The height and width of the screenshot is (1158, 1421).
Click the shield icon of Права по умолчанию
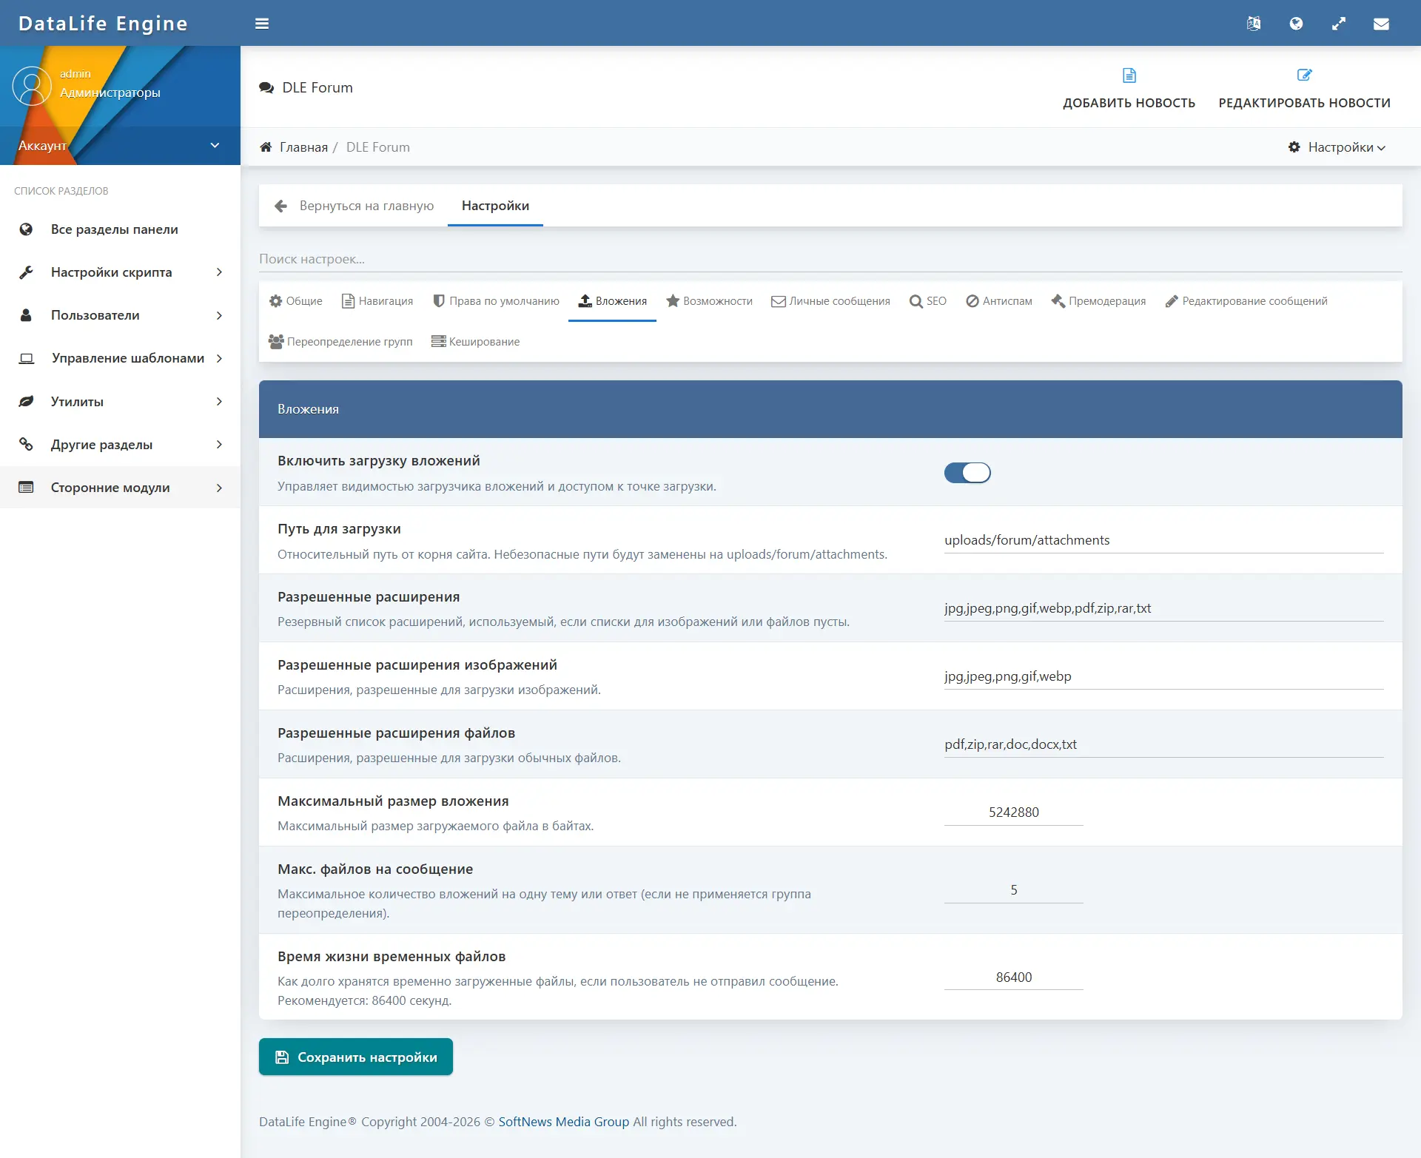[439, 300]
